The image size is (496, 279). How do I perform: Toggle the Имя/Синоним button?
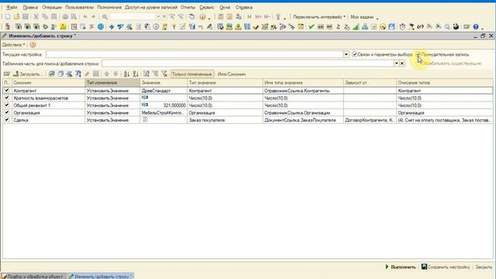coord(231,74)
